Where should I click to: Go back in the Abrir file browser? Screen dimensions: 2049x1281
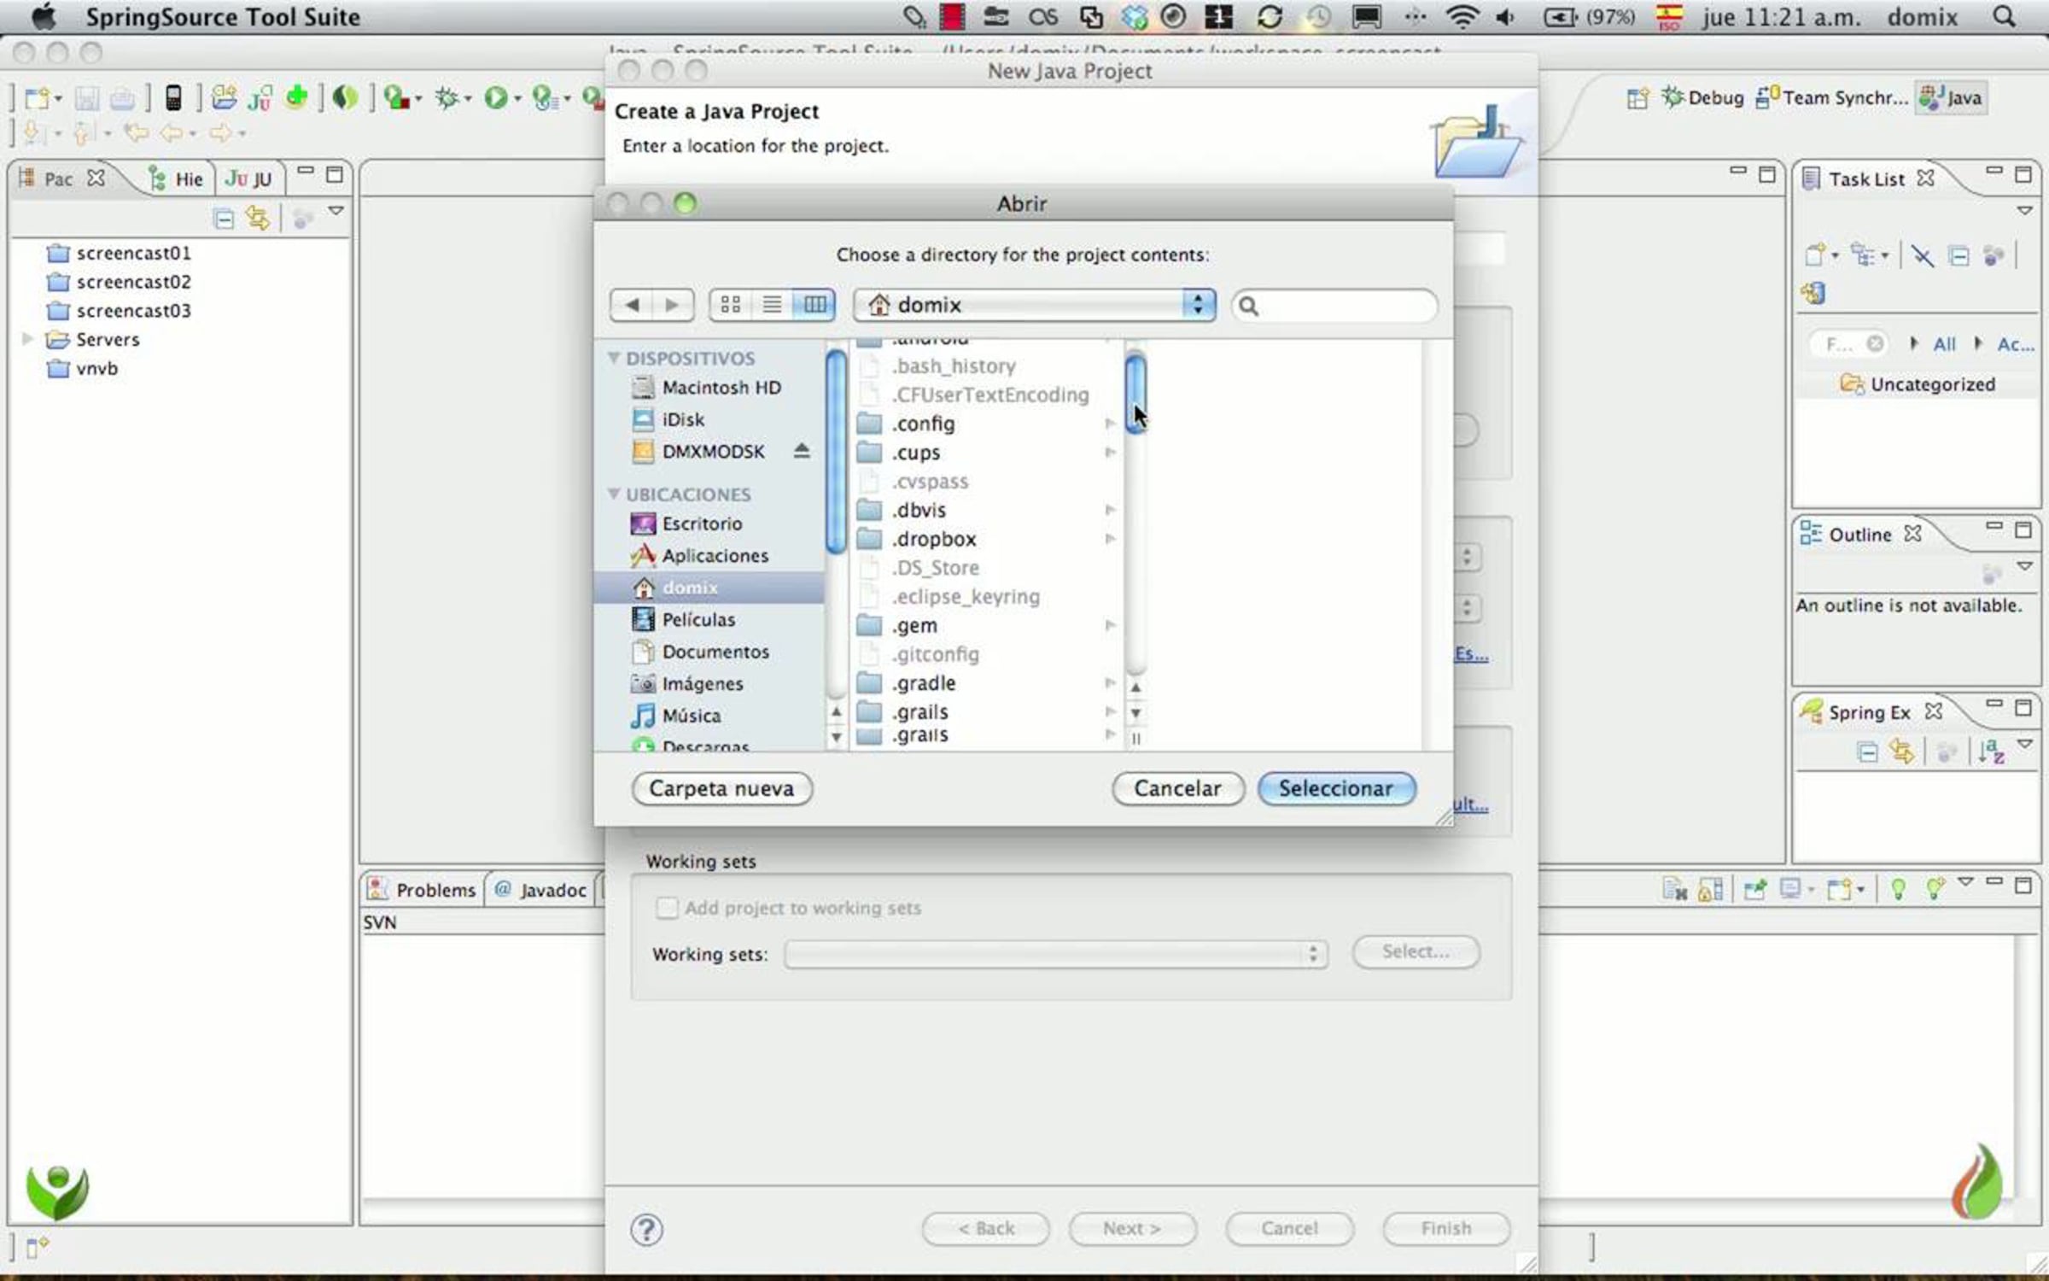pyautogui.click(x=632, y=305)
